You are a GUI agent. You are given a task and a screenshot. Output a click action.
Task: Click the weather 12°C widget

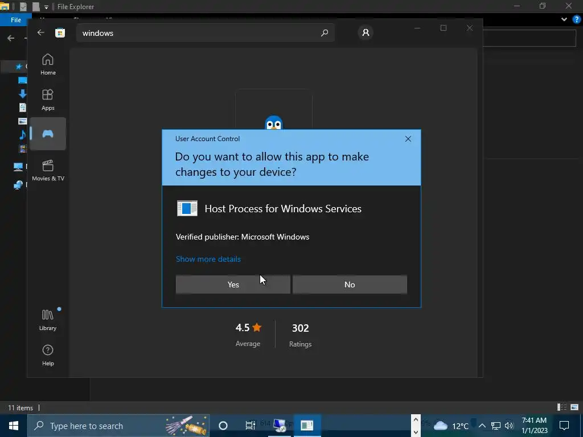[451, 426]
